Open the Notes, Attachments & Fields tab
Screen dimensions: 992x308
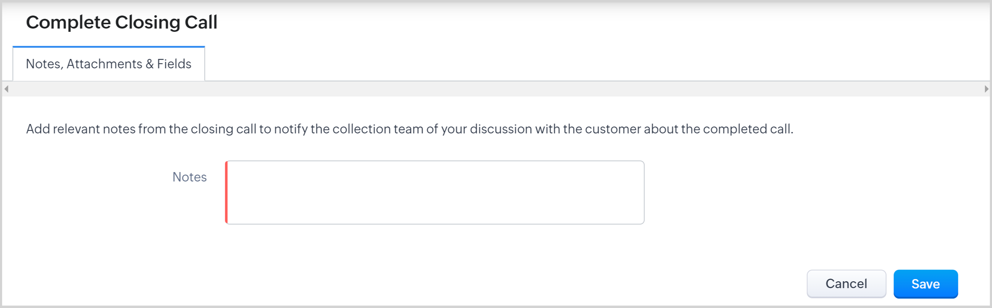(109, 64)
